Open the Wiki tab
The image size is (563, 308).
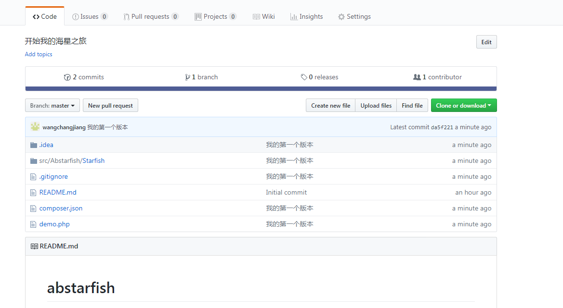click(264, 16)
